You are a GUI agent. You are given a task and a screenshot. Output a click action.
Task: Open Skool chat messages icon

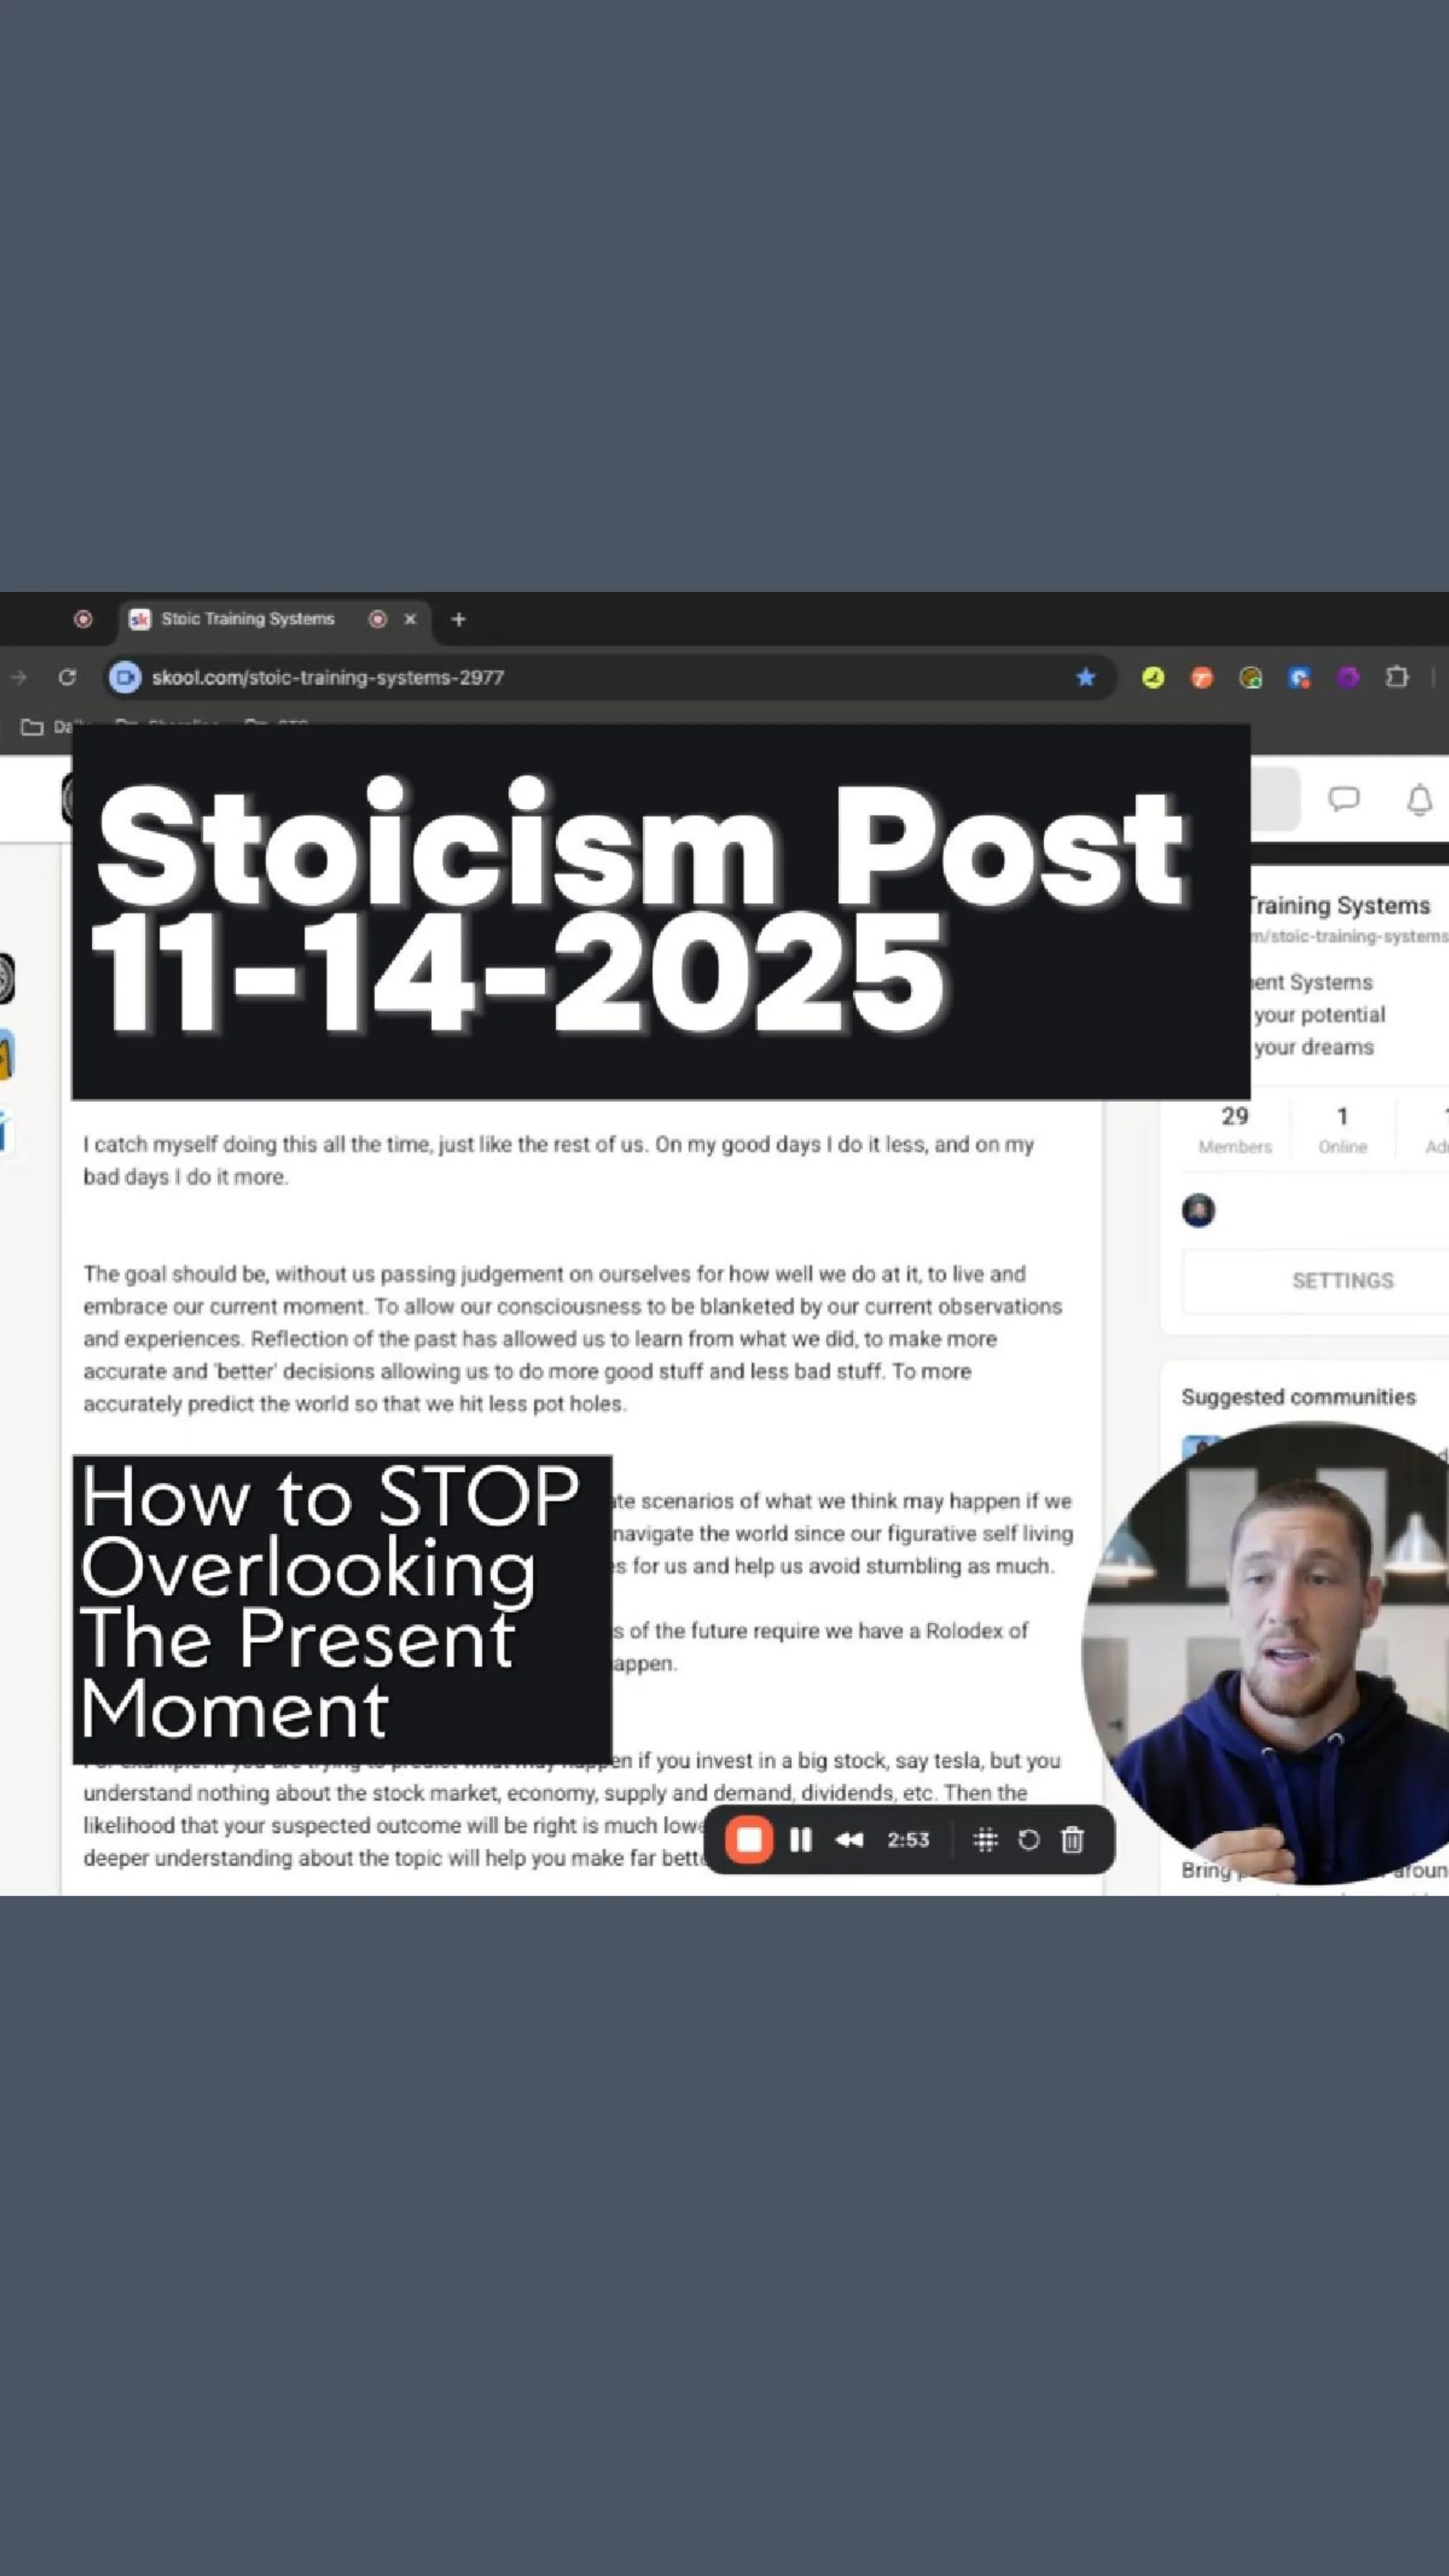tap(1343, 798)
